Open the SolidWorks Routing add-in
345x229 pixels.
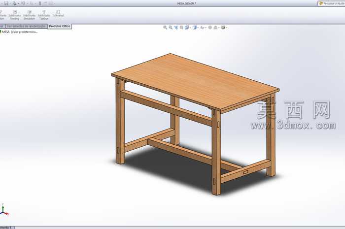pos(15,15)
